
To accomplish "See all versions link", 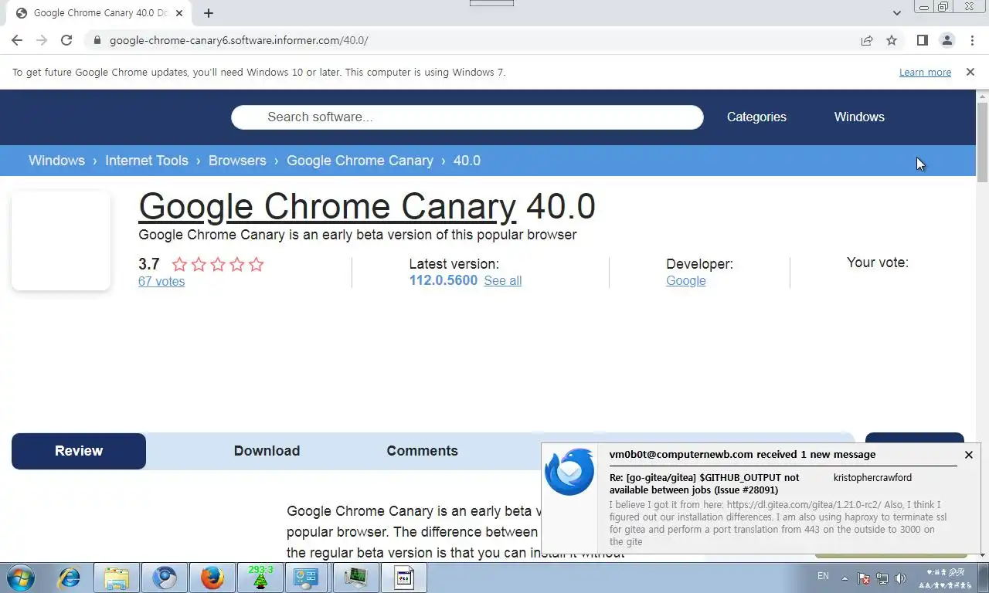I will click(x=503, y=281).
